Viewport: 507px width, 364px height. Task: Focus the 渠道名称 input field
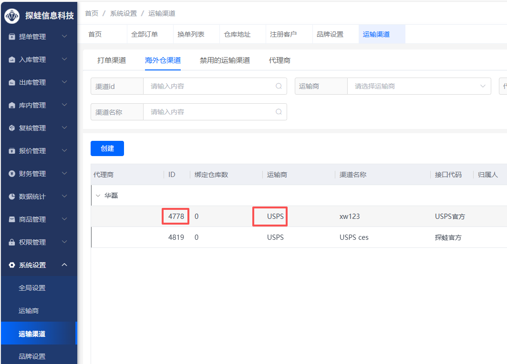[x=210, y=112]
